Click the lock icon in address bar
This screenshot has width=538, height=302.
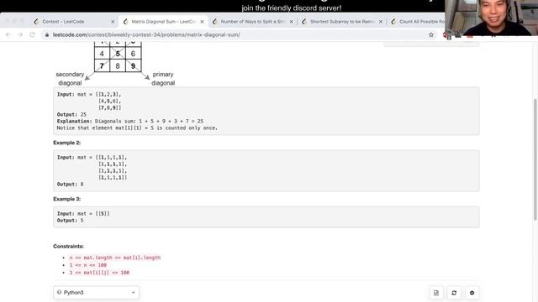click(47, 34)
